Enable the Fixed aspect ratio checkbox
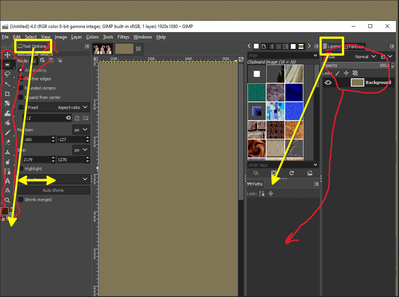Image resolution: width=399 pixels, height=297 pixels. (21, 107)
